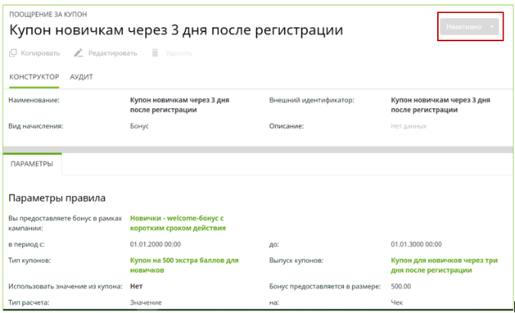Viewport: 515px width, 313px height.
Task: Click the Нет данных description field
Action: 408,126
